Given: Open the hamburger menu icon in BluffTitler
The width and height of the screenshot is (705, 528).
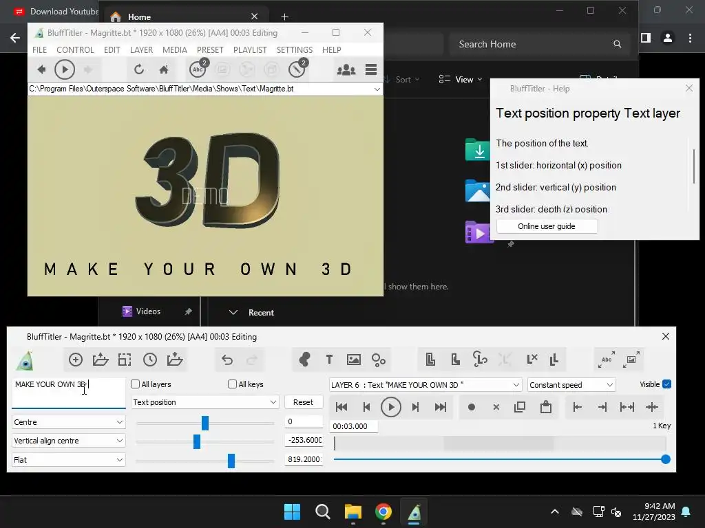Looking at the screenshot, I should click(x=371, y=69).
